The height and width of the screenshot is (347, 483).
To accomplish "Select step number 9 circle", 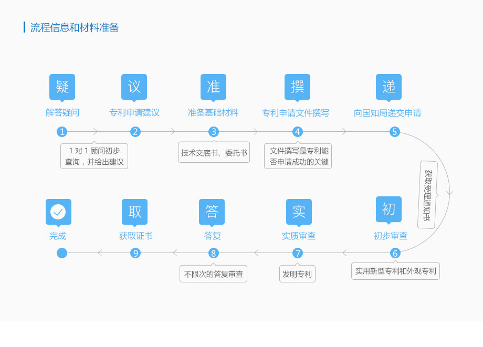I will [x=135, y=253].
